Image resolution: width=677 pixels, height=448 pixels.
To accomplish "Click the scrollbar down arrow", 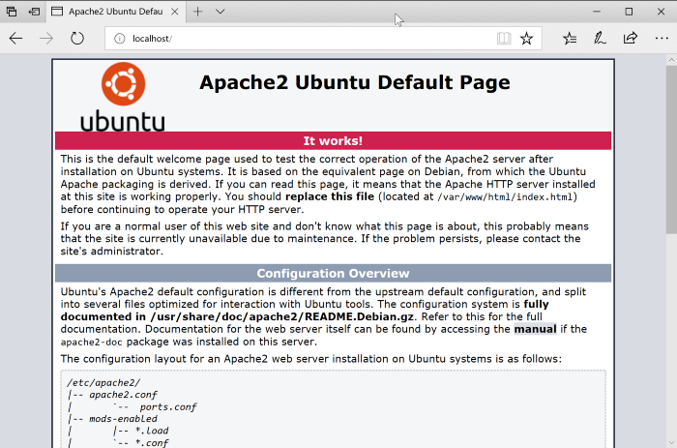I will (x=671, y=443).
